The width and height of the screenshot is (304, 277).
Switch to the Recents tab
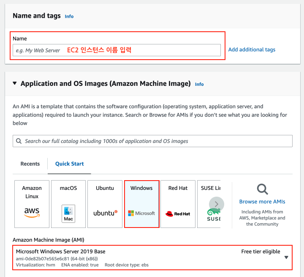[x=30, y=164]
